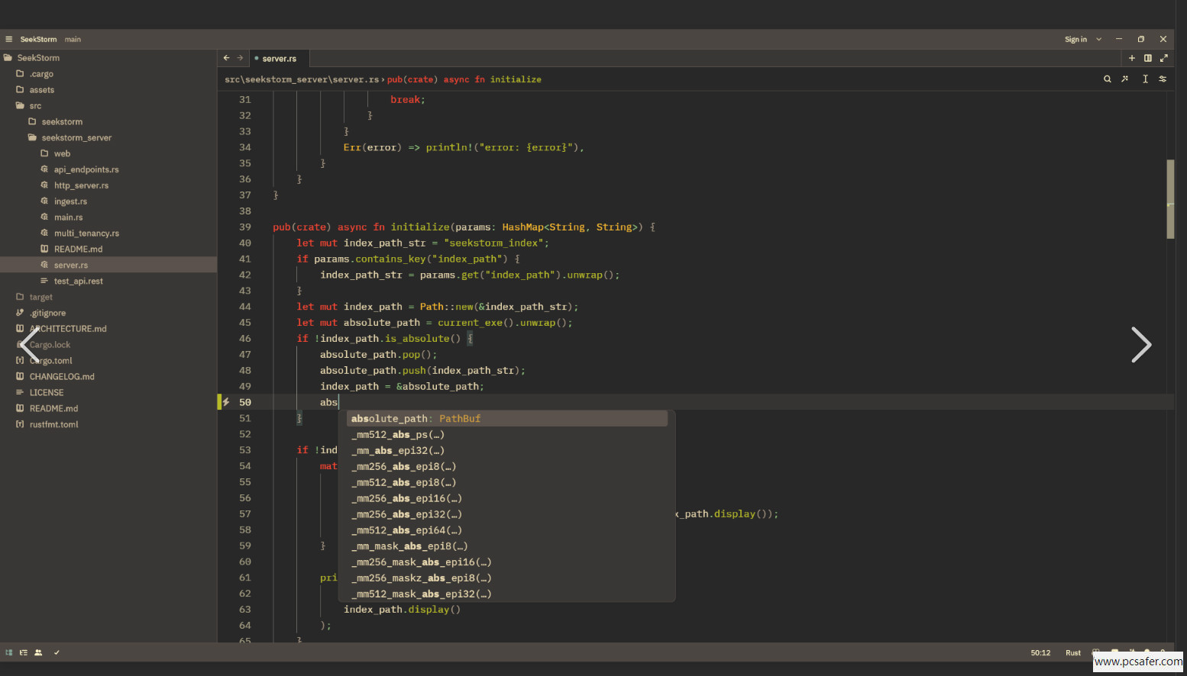This screenshot has height=676, width=1187.
Task: Click the inline assist magic wand icon
Action: [x=1125, y=79]
